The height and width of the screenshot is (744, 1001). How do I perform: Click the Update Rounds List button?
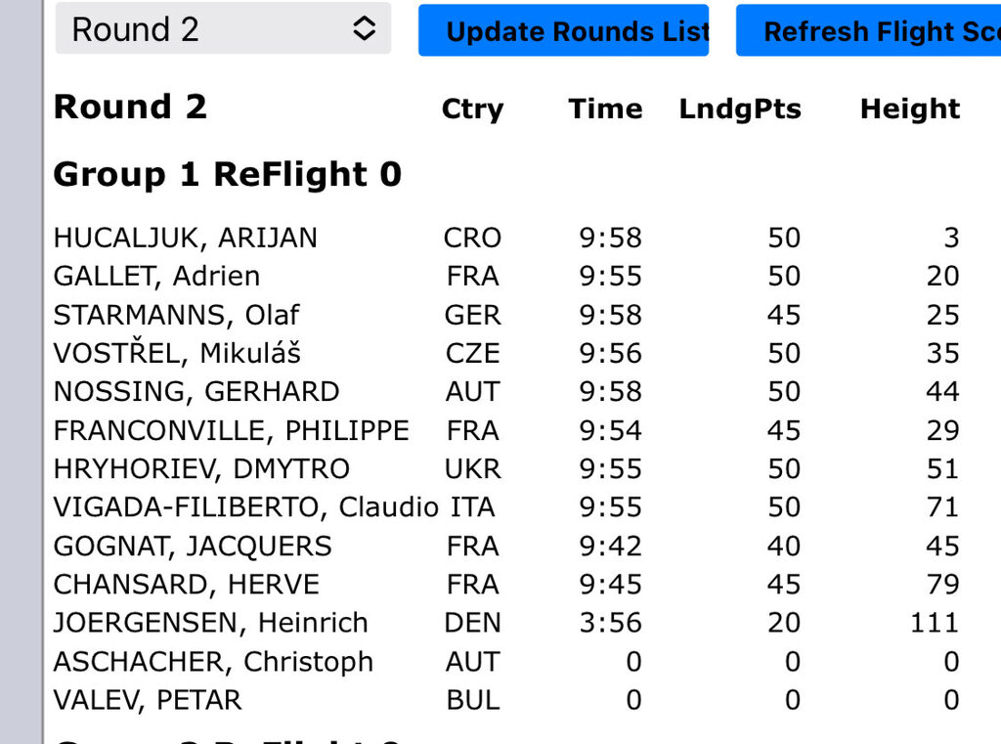pos(563,31)
